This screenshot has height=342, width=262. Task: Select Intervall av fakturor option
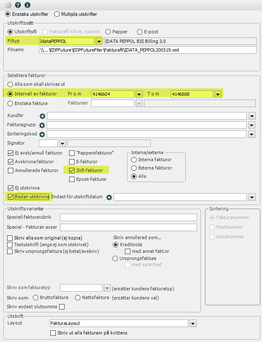coord(10,94)
